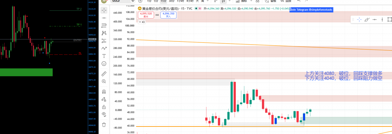
Task: Activate the zoom in tool
Action: pyautogui.click(x=104, y=81)
